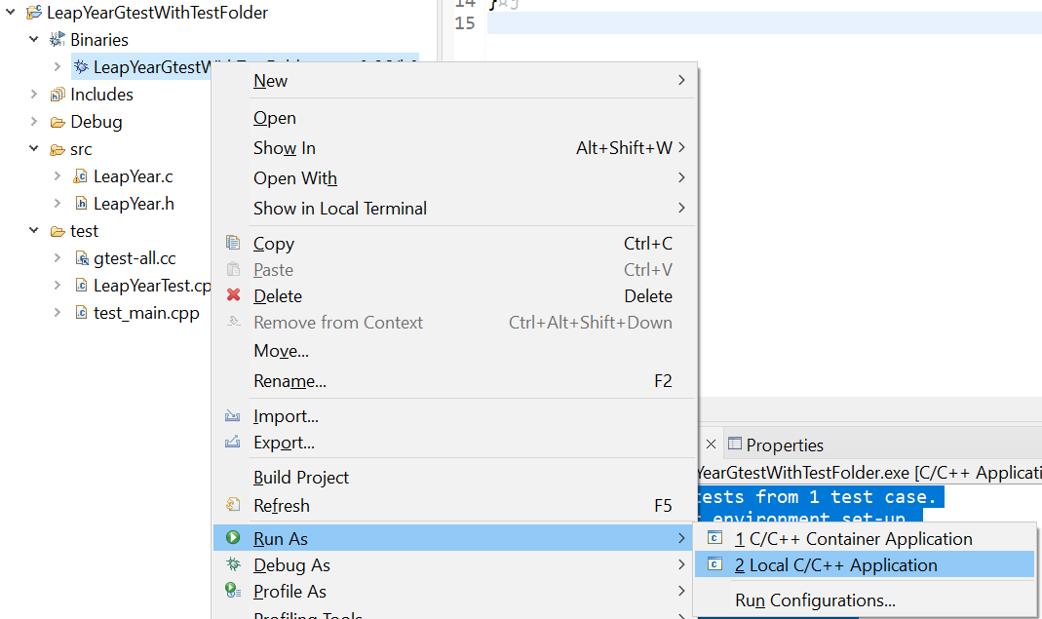
Task: Click the Debug folder icon
Action: [x=58, y=122]
